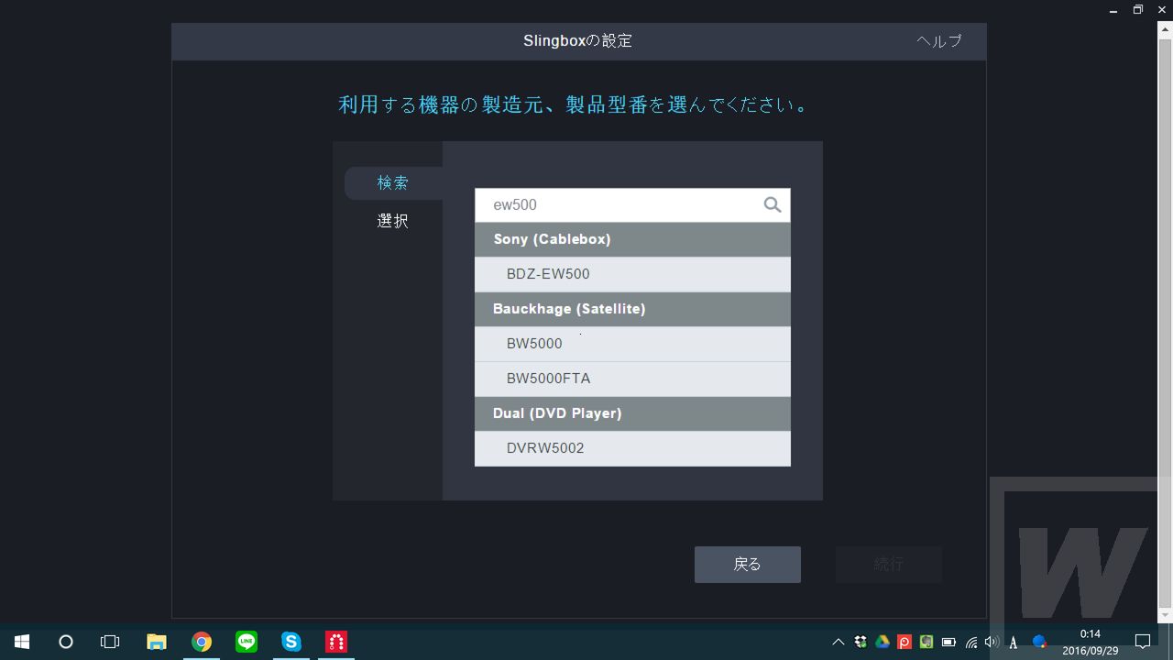Click the Dual (DVD Player) group header
Screen dimensions: 1173x660
tap(632, 413)
